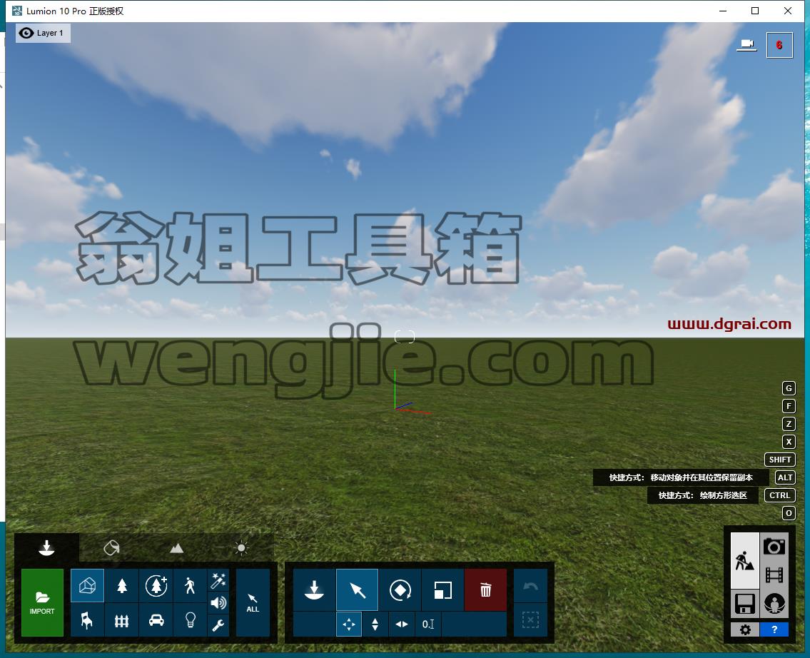Switch to the Weather sun tab
The image size is (810, 658).
click(x=241, y=547)
